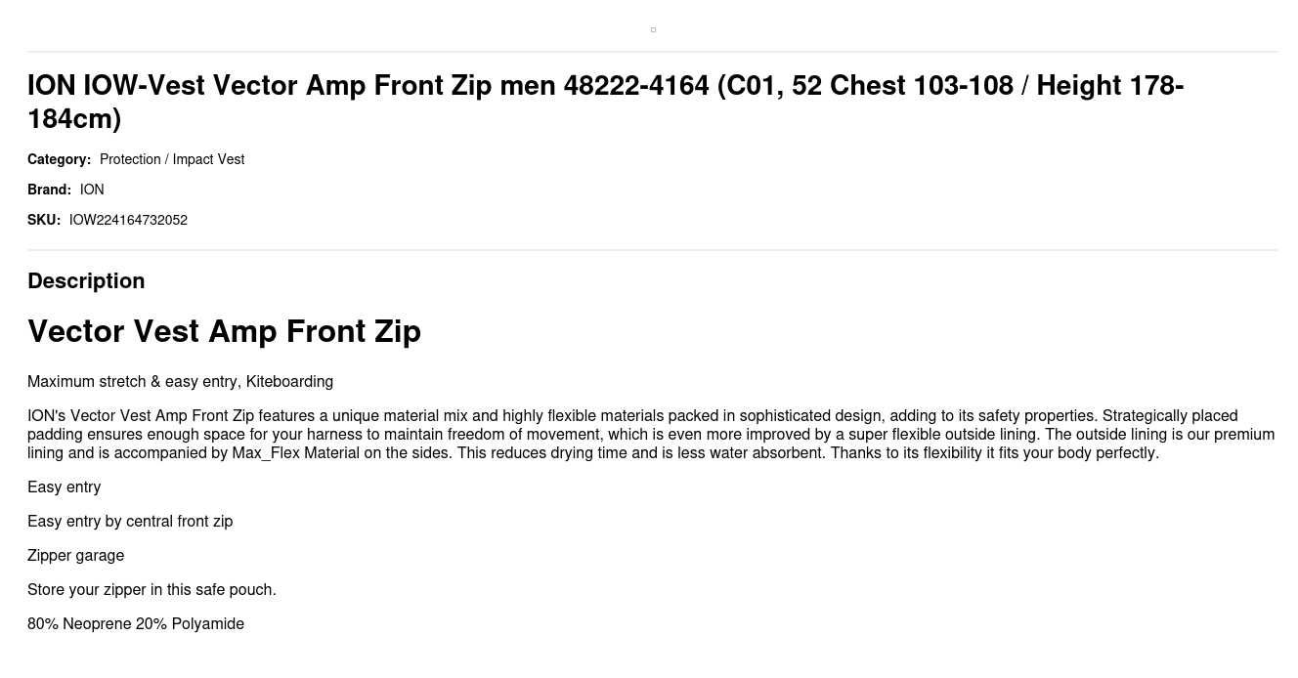Click the Store your zipper in this safe pouch line
This screenshot has height=678, width=1298.
click(x=151, y=589)
